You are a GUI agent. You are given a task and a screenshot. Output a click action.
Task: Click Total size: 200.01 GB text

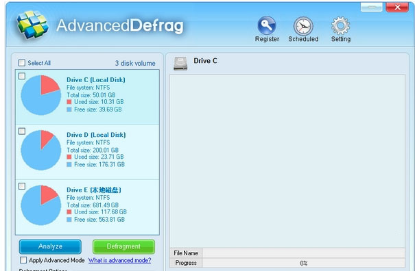coord(93,150)
